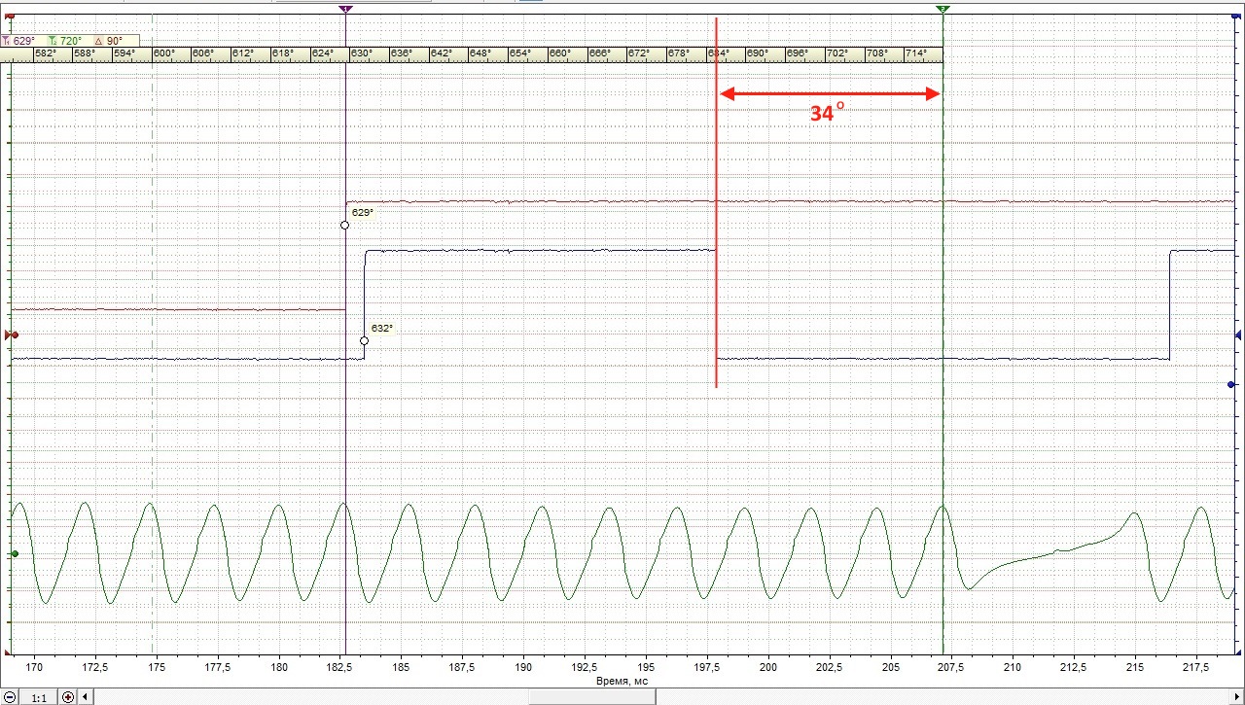The image size is (1245, 705).
Task: Click the Время, мс axis label
Action: pos(622,681)
